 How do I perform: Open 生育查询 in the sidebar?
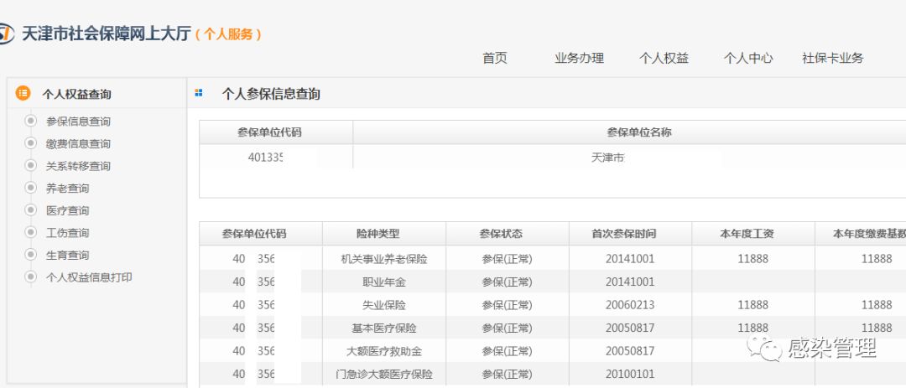tap(67, 255)
